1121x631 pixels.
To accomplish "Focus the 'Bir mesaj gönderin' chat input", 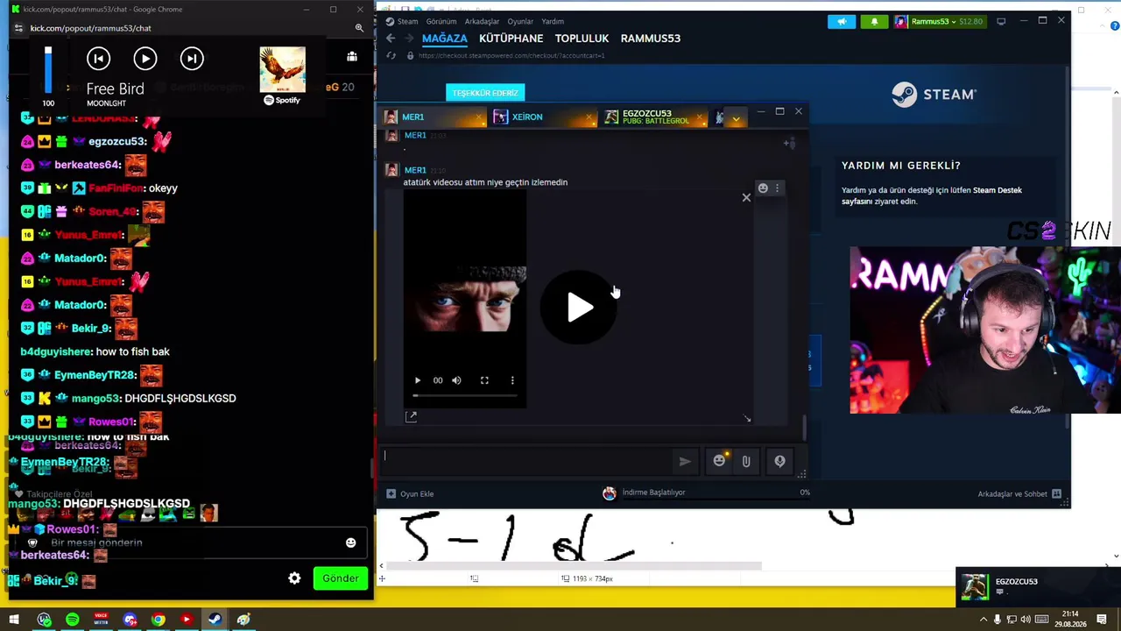I will (188, 542).
